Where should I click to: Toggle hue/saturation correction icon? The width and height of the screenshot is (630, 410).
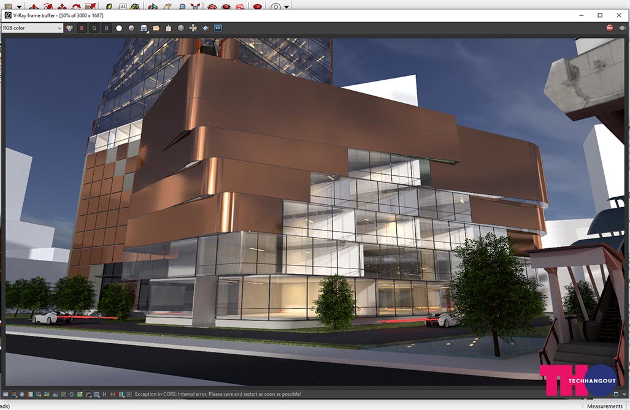point(39,394)
